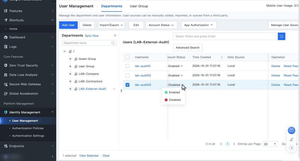
Task: Go to the next page arrow
Action: 234,144
